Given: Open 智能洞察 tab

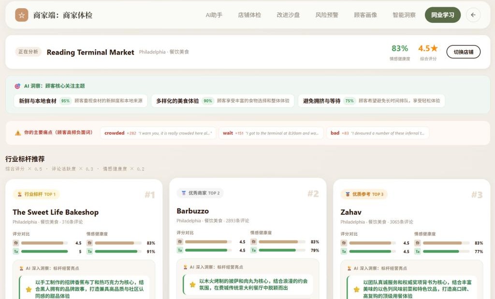Looking at the screenshot, I should tap(404, 15).
